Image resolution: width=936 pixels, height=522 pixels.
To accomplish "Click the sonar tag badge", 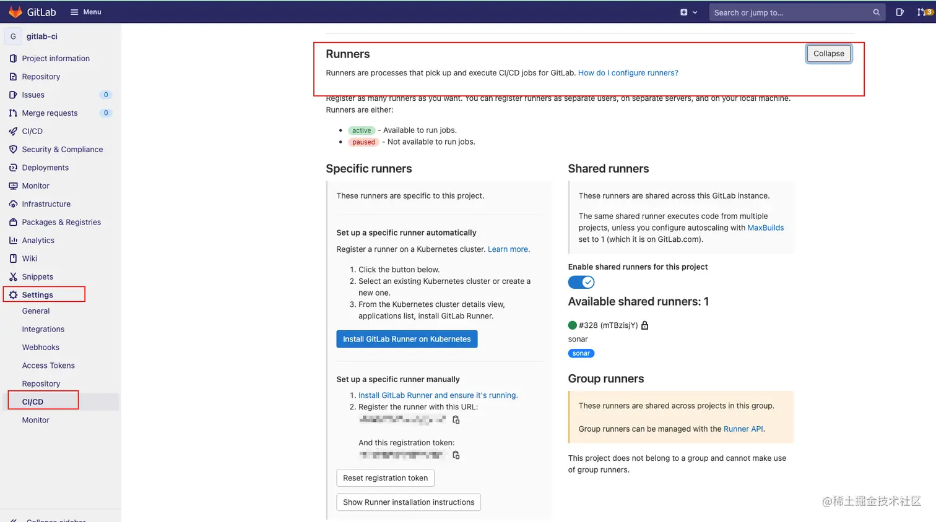I will 581,354.
